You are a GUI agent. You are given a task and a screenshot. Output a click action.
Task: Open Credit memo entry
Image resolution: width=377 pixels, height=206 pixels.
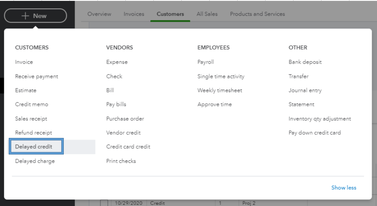31,104
